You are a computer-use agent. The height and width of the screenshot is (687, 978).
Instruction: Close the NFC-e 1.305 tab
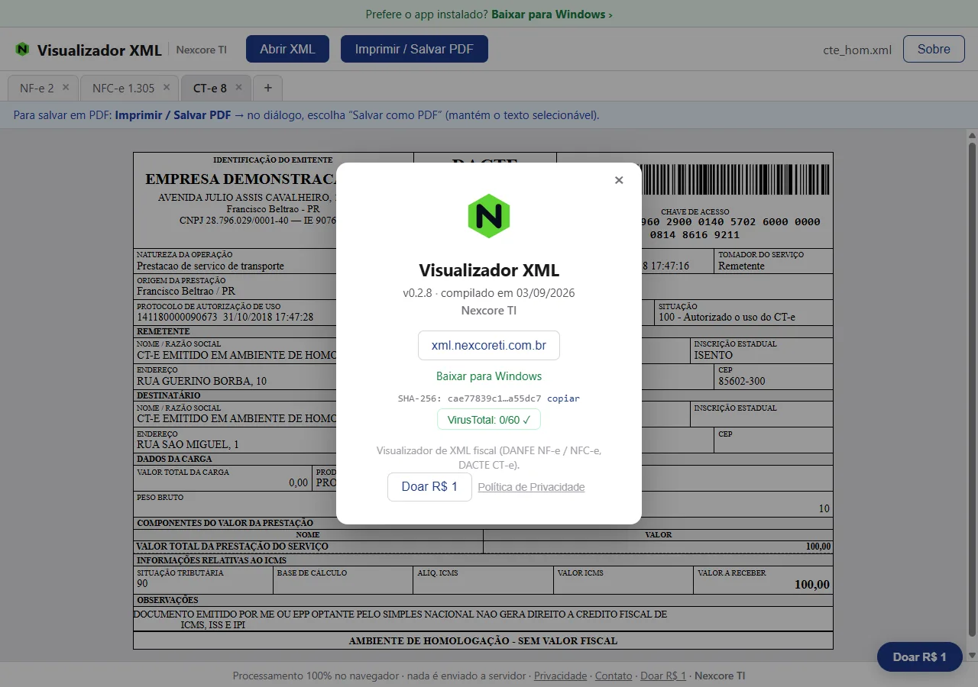click(167, 87)
